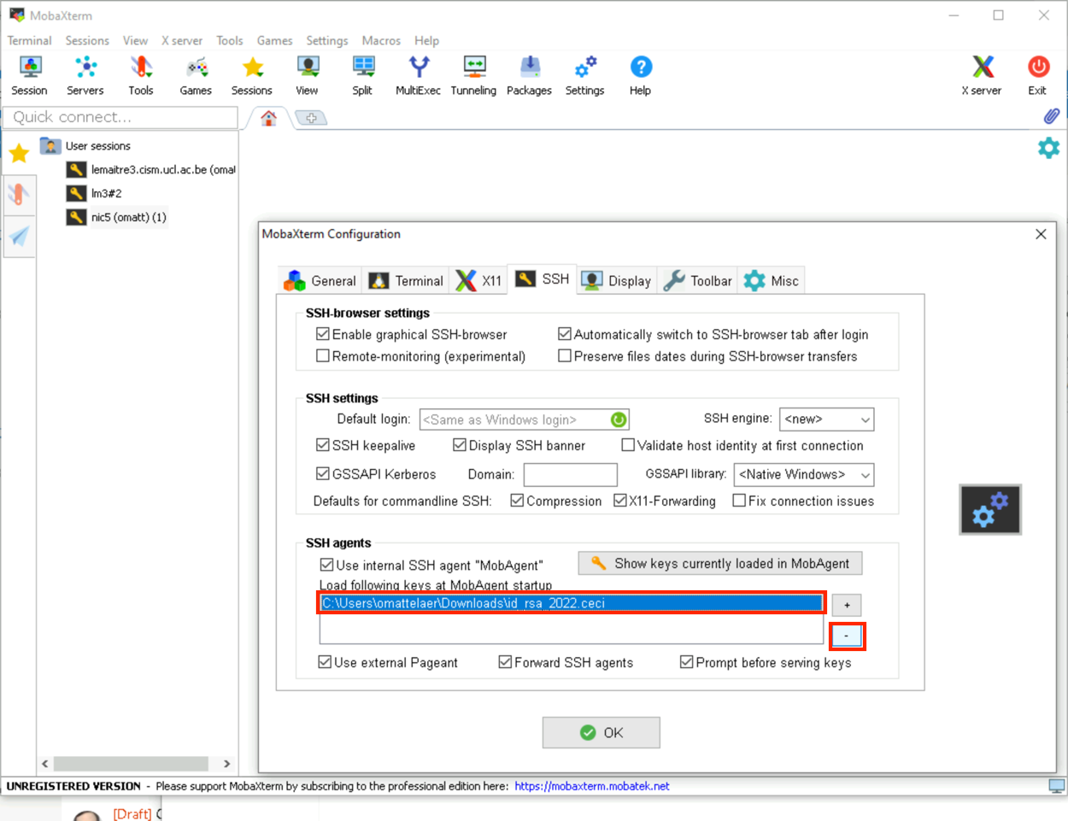Click the plus button to add key
The width and height of the screenshot is (1068, 821).
pyautogui.click(x=847, y=605)
